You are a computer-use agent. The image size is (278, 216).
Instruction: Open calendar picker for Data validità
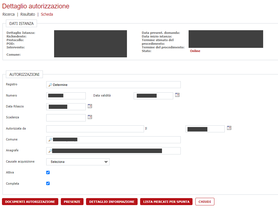[x=177, y=95]
